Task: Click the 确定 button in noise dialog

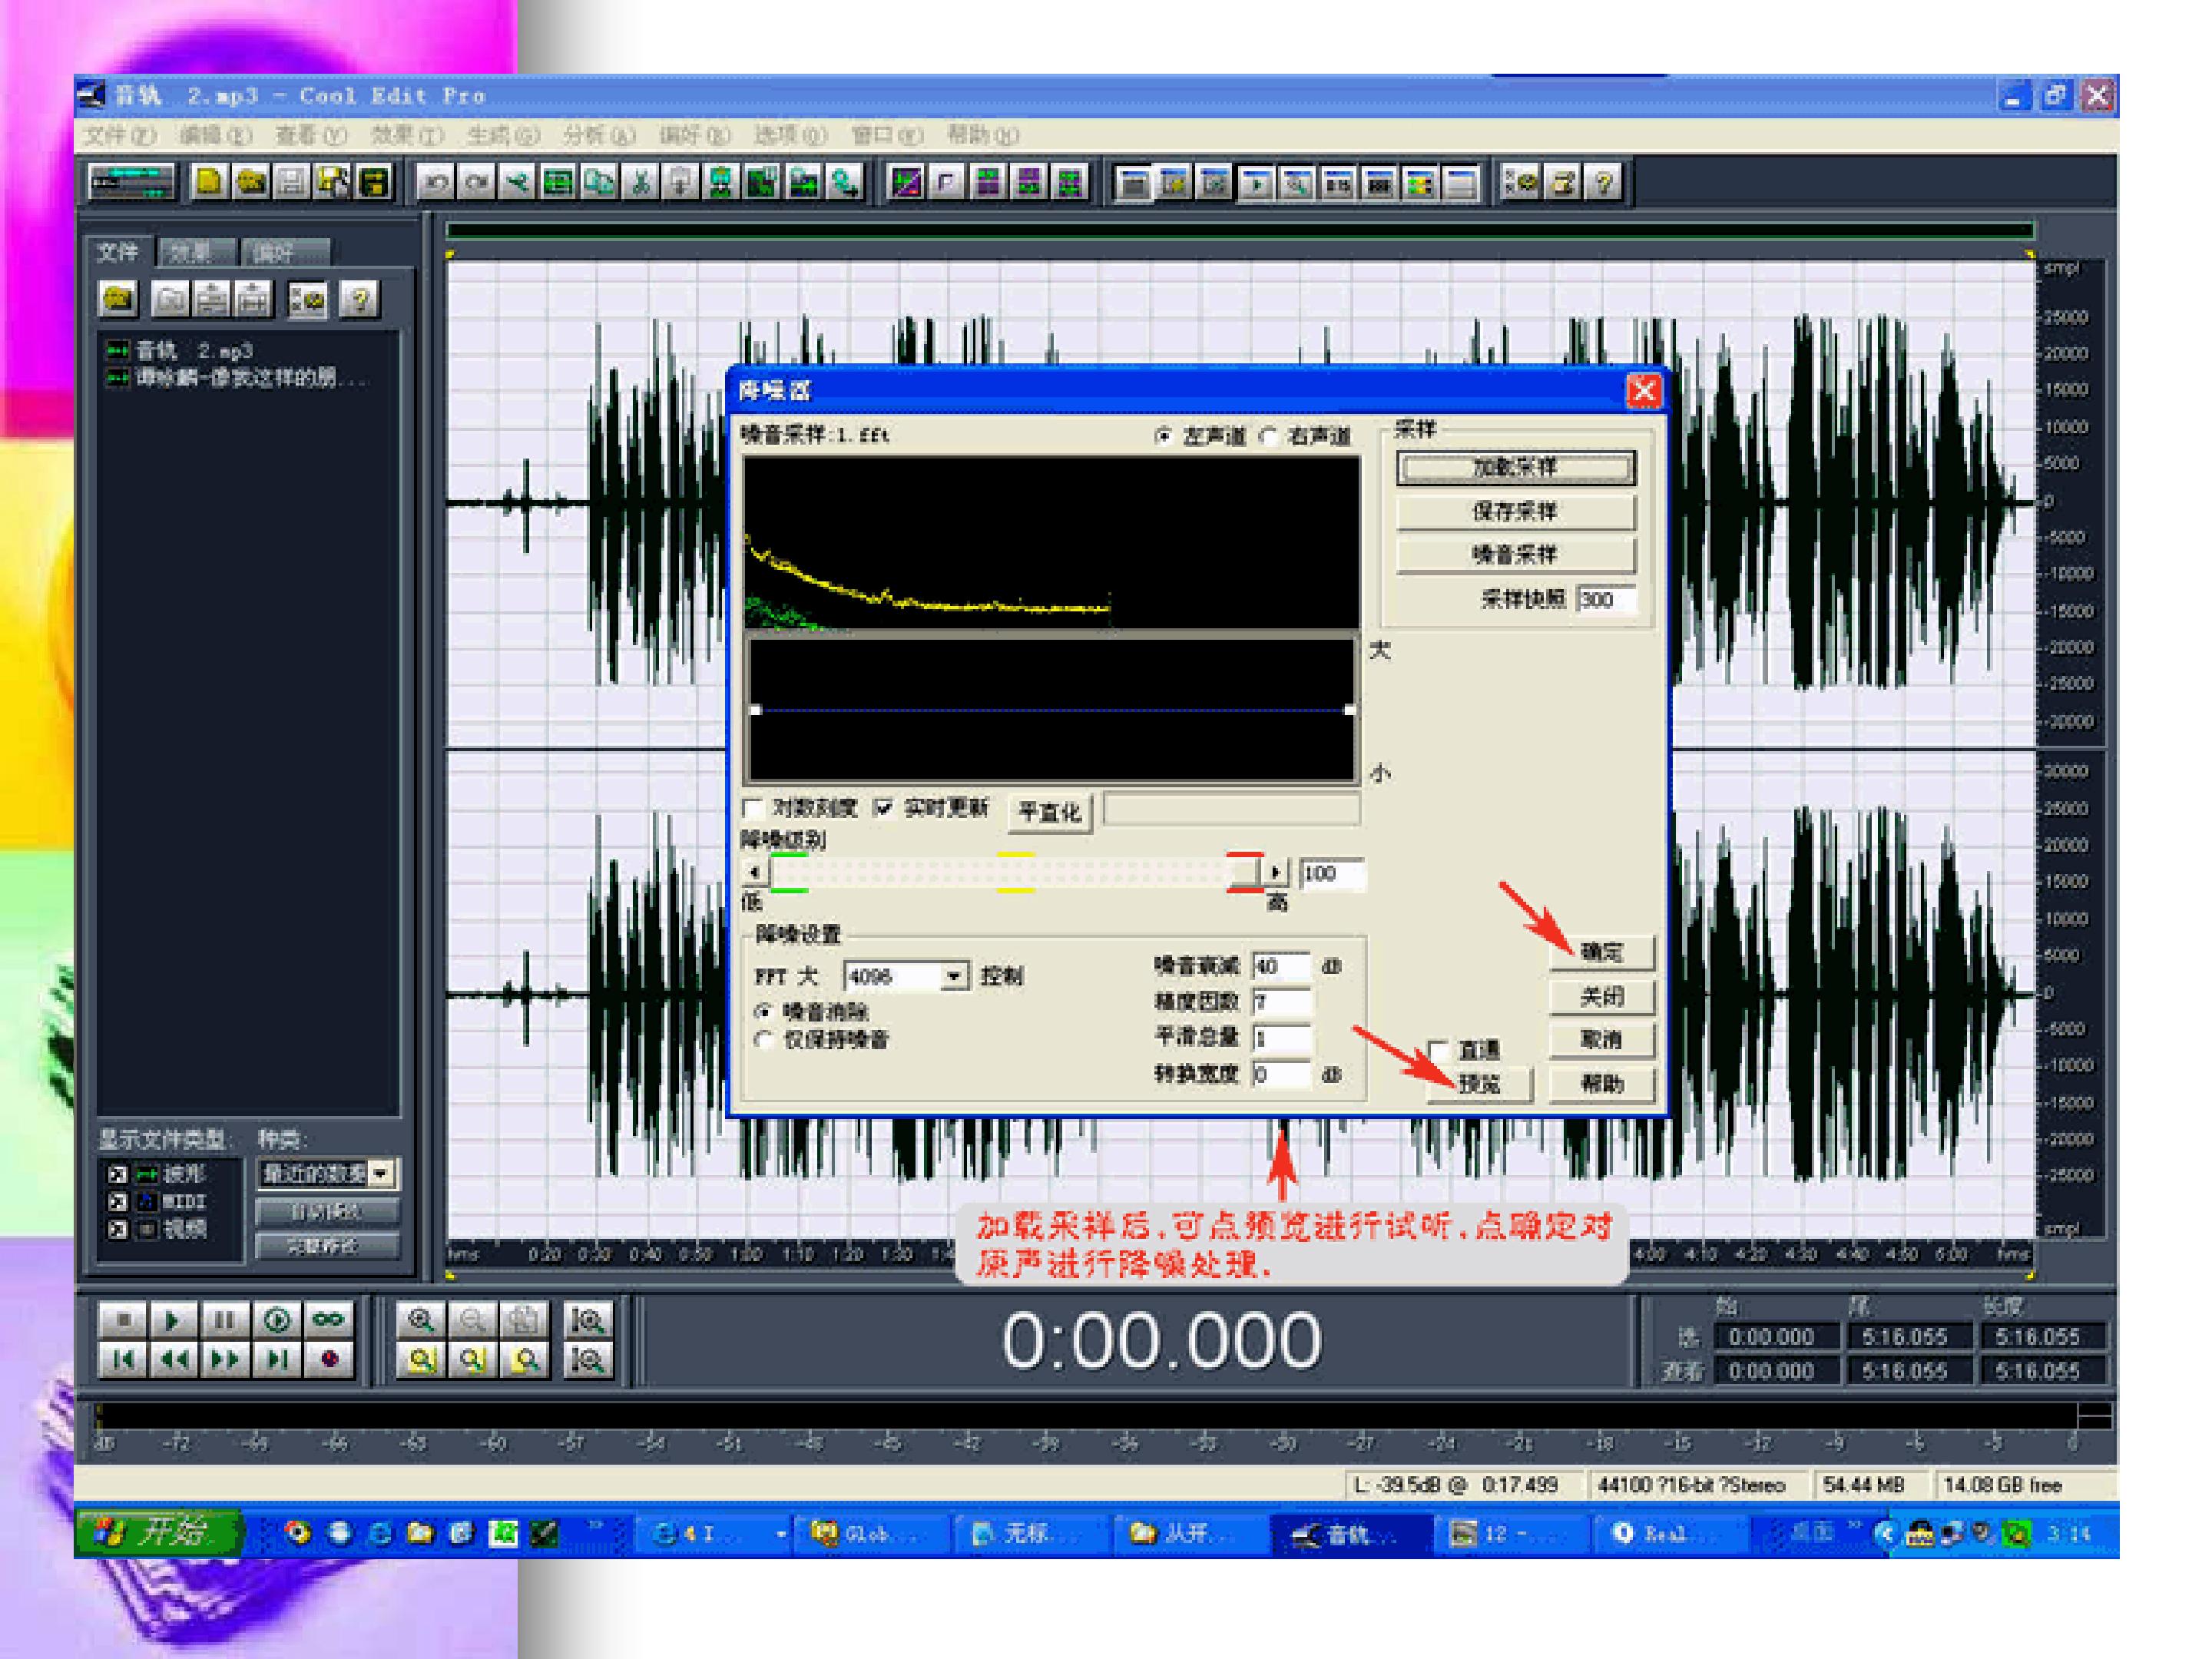Action: tap(1602, 952)
